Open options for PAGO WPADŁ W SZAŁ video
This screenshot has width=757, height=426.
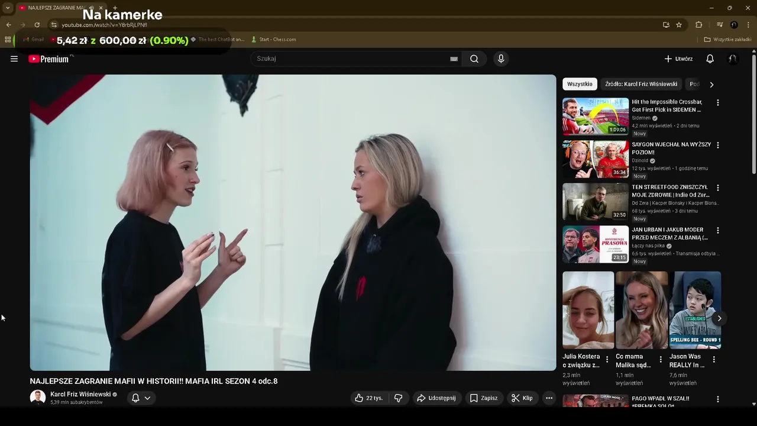pos(718,399)
